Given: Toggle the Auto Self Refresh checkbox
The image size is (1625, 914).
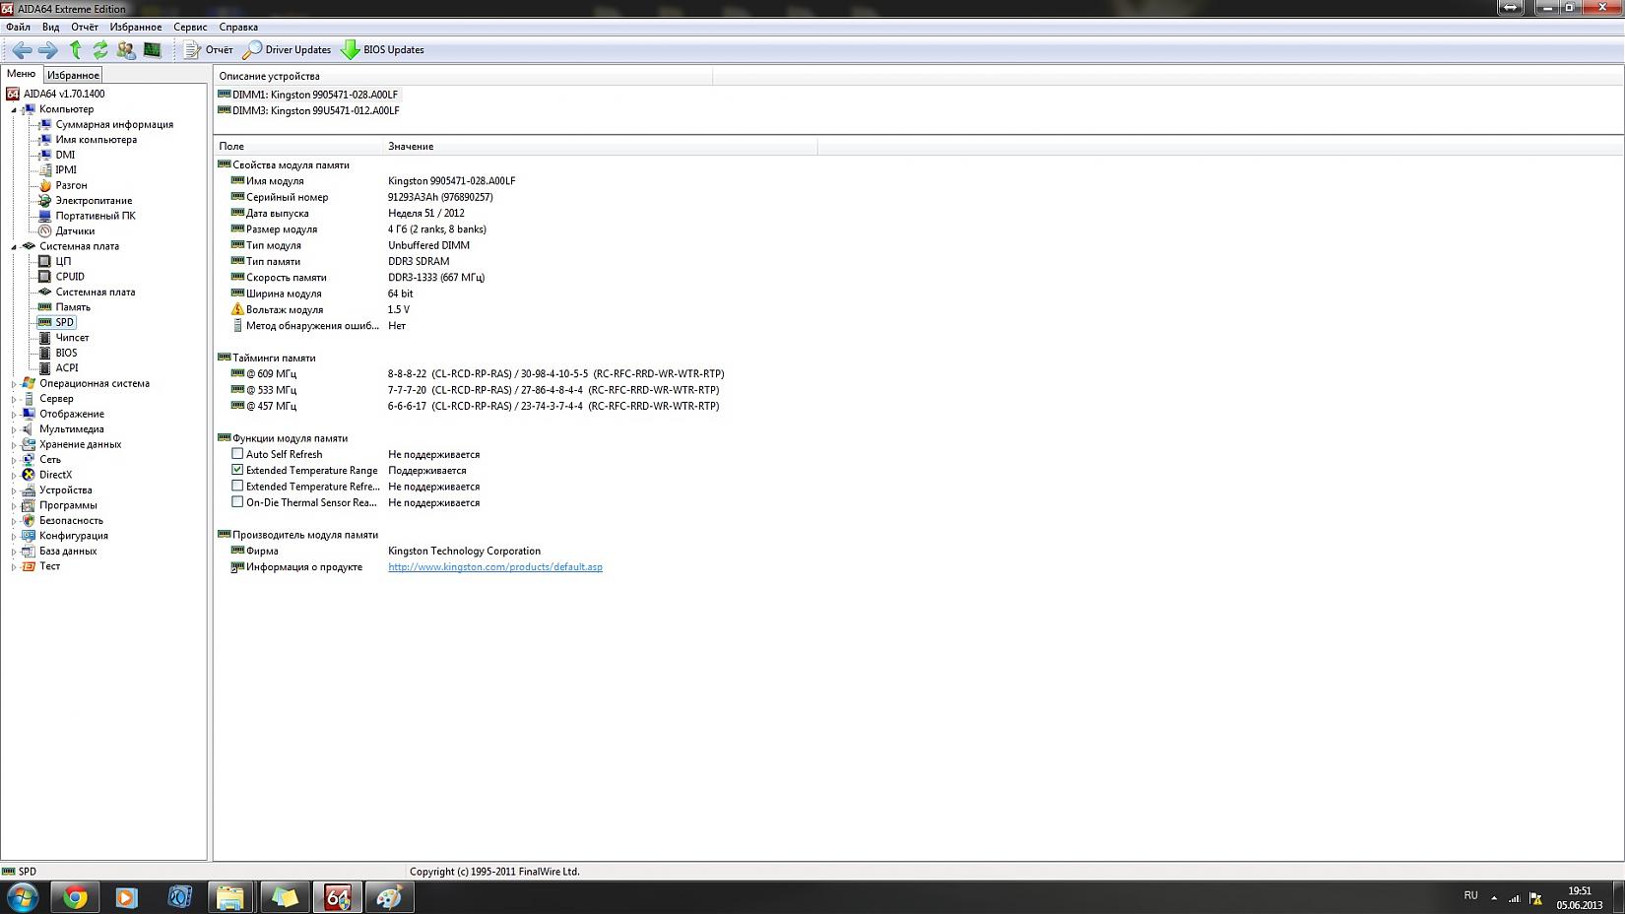Looking at the screenshot, I should click(237, 454).
